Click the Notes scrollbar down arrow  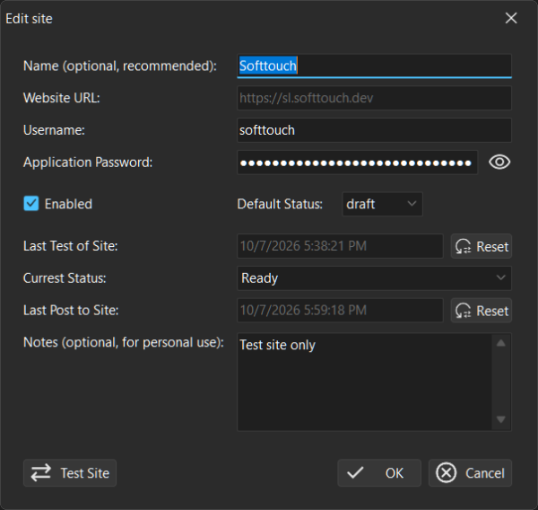(501, 419)
